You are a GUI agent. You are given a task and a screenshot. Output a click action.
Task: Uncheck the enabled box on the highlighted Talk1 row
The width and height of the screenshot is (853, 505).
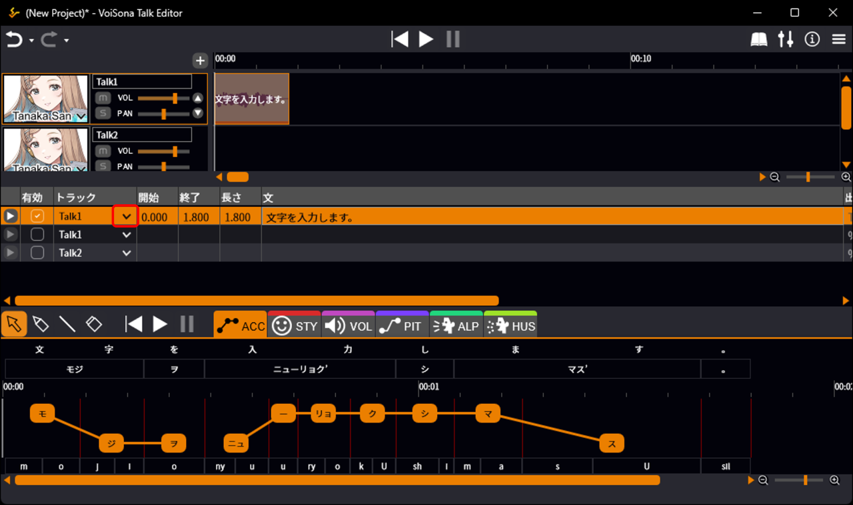tap(37, 216)
